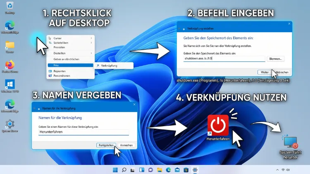Open the Widgets taskbar icon

click(141, 169)
